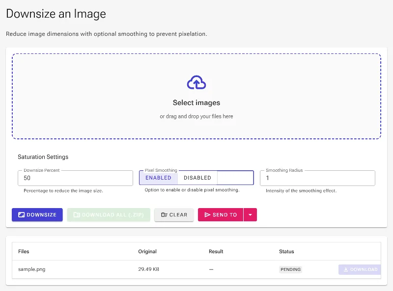This screenshot has width=393, height=291.
Task: Click the CLEAR button
Action: click(174, 214)
